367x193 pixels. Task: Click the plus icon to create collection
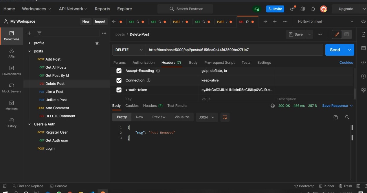[29, 33]
